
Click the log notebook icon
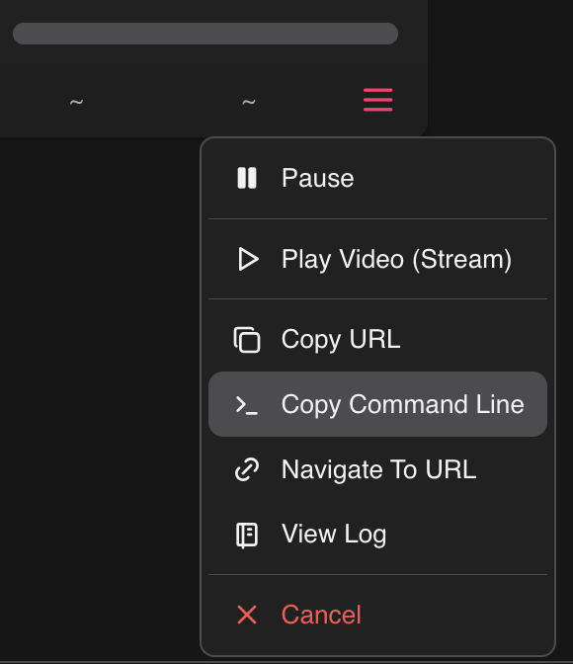[x=247, y=535]
